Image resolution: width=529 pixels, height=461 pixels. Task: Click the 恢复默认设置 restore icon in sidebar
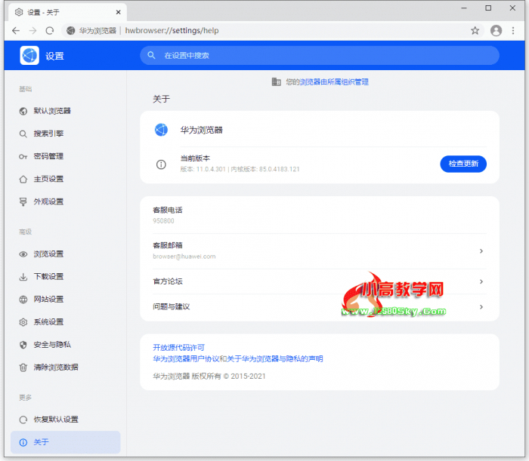click(x=23, y=420)
